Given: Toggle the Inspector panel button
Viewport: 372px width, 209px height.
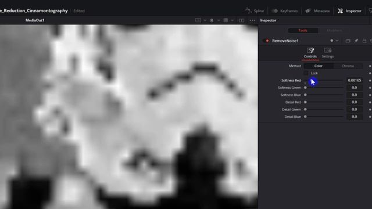Looking at the screenshot, I should click(x=349, y=11).
